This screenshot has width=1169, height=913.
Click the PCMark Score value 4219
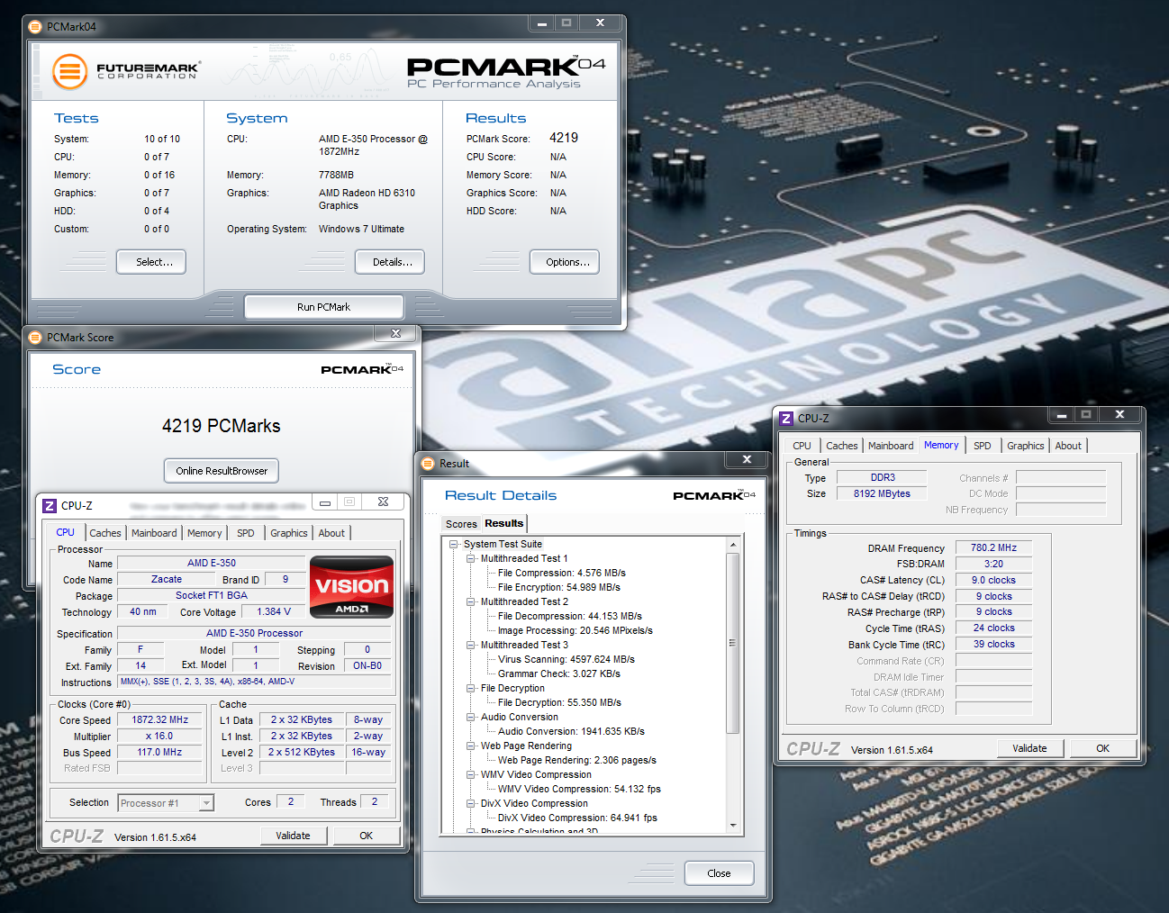pos(564,138)
